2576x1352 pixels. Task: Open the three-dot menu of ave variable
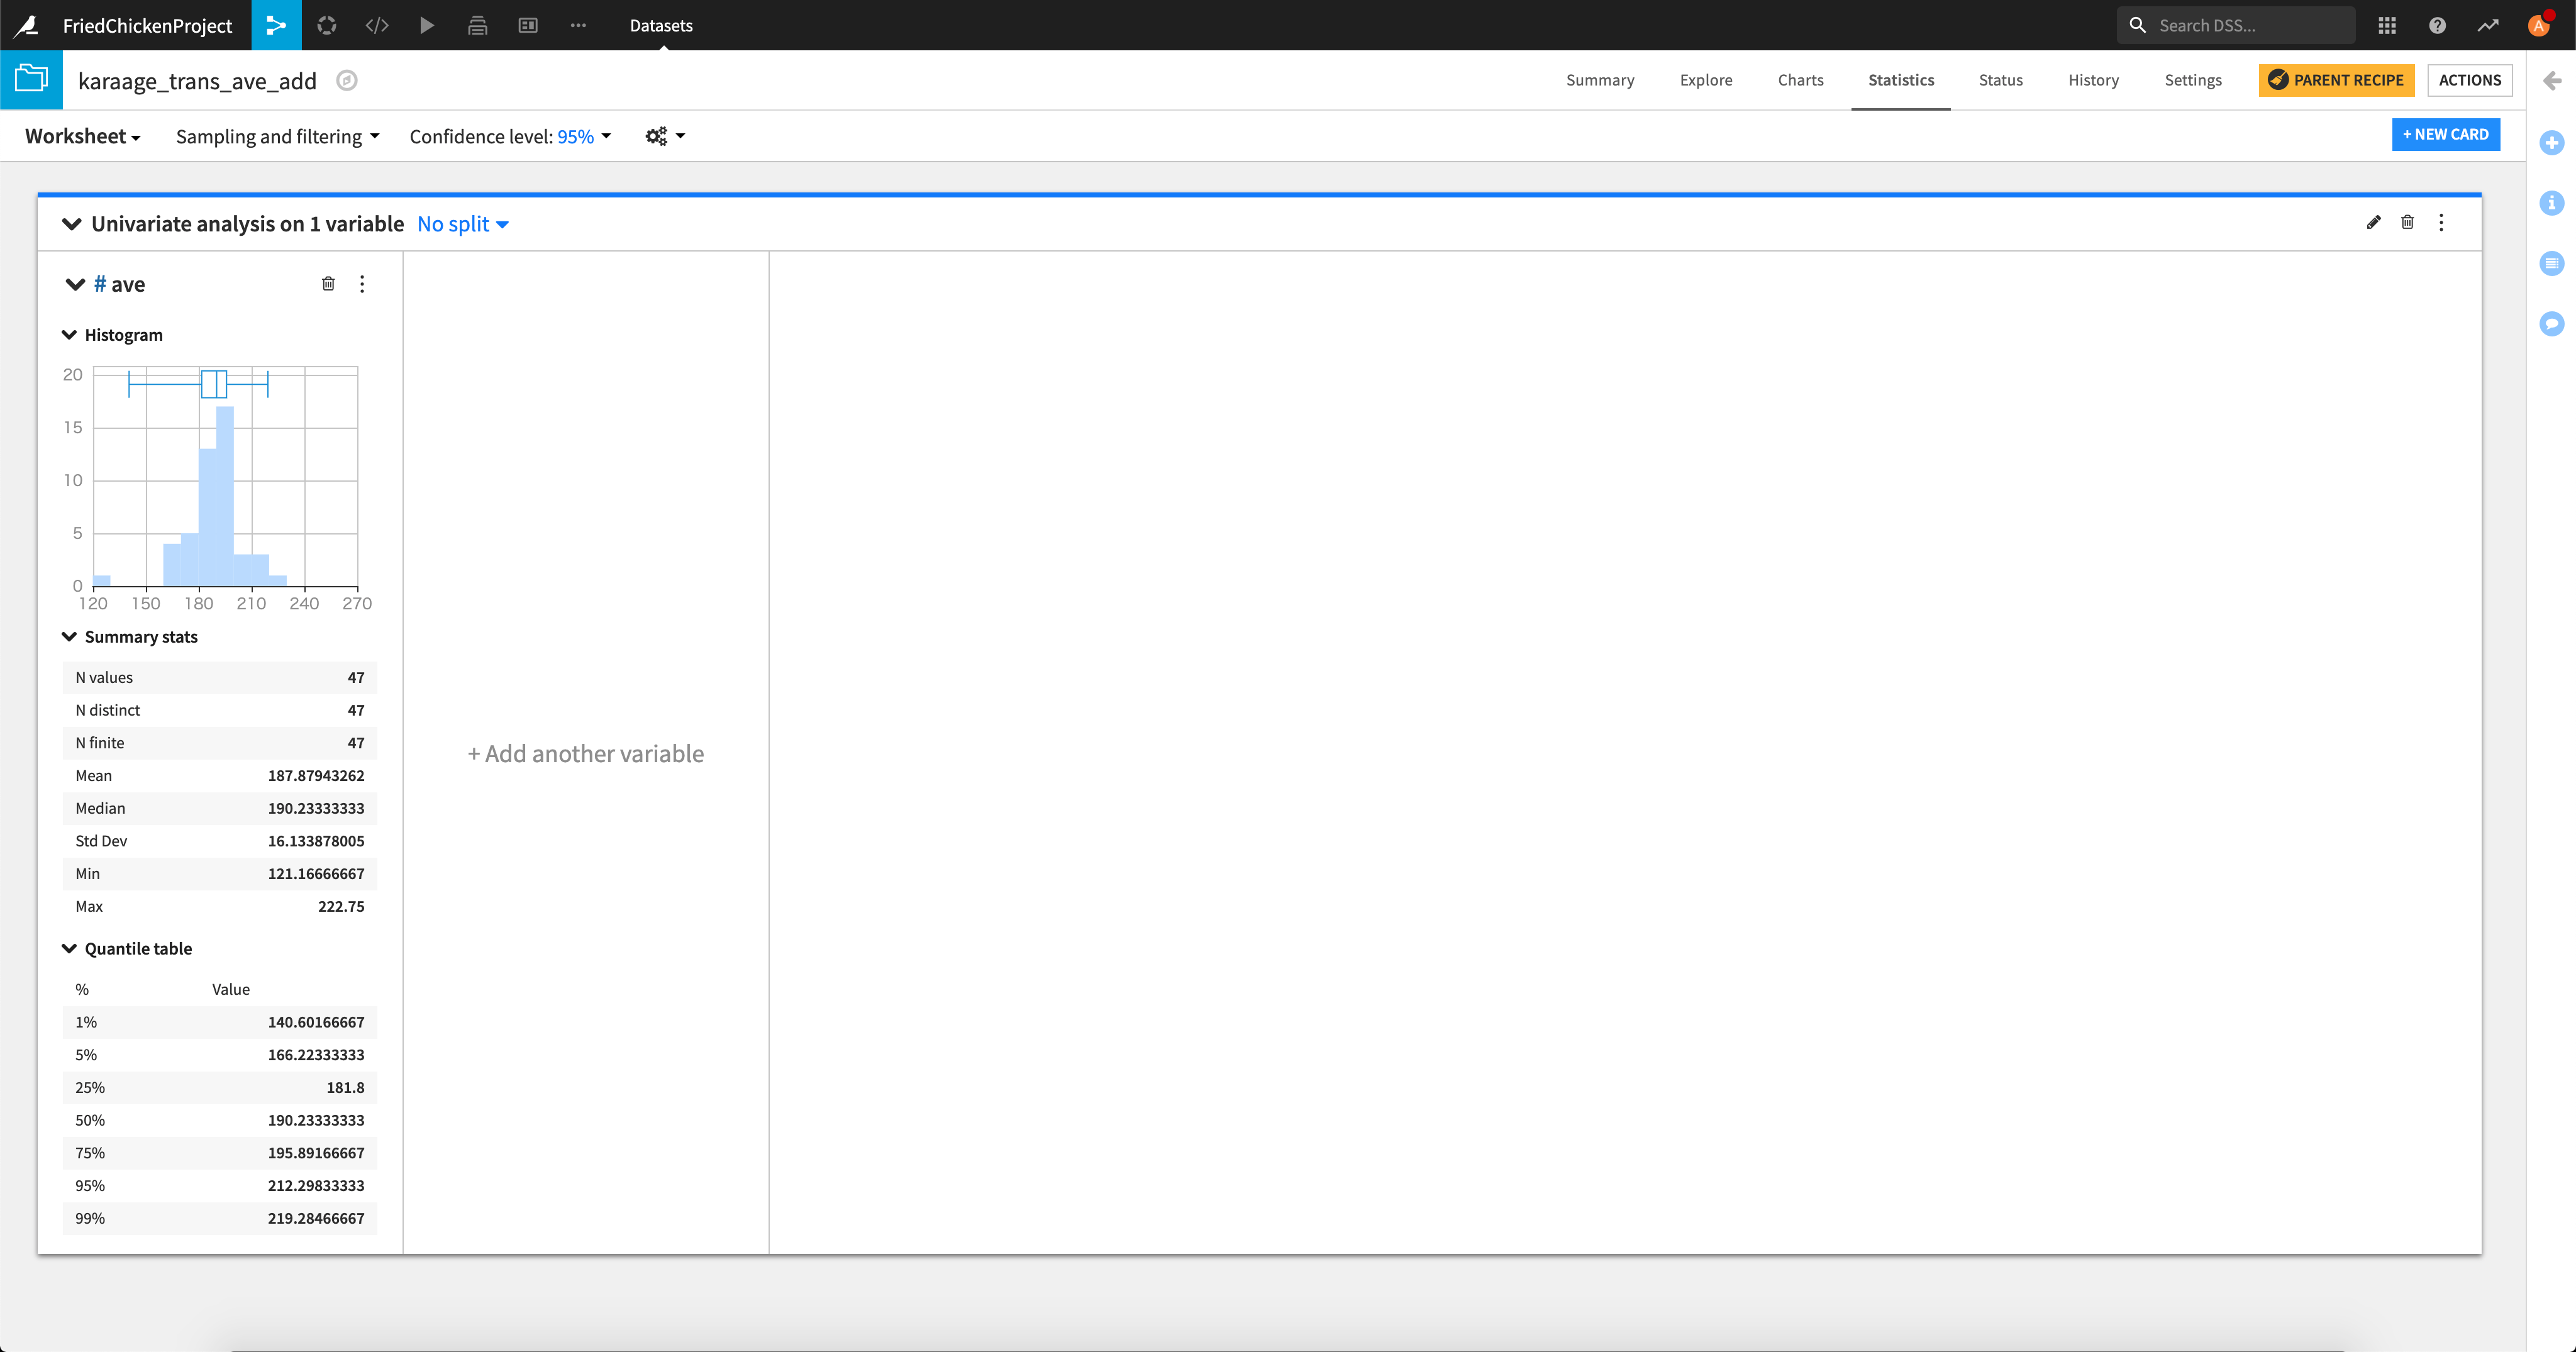(x=362, y=284)
